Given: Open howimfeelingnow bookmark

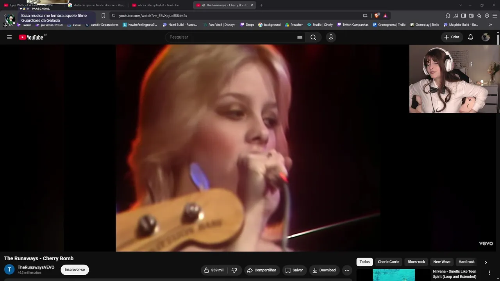Looking at the screenshot, I should pyautogui.click(x=140, y=25).
